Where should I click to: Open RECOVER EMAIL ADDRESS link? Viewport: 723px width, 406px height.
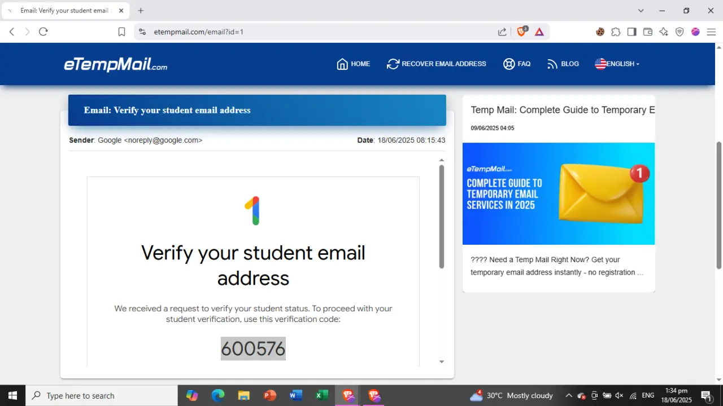(x=436, y=64)
